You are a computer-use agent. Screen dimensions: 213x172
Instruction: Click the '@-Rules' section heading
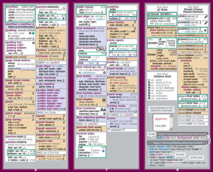click(x=162, y=10)
